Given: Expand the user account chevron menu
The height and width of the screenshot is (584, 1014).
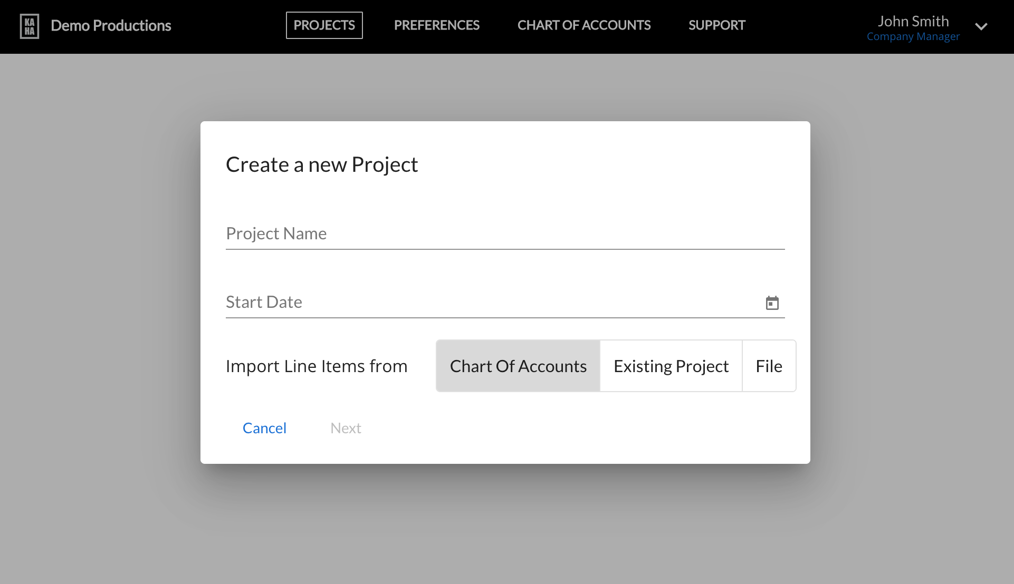Looking at the screenshot, I should (x=981, y=26).
